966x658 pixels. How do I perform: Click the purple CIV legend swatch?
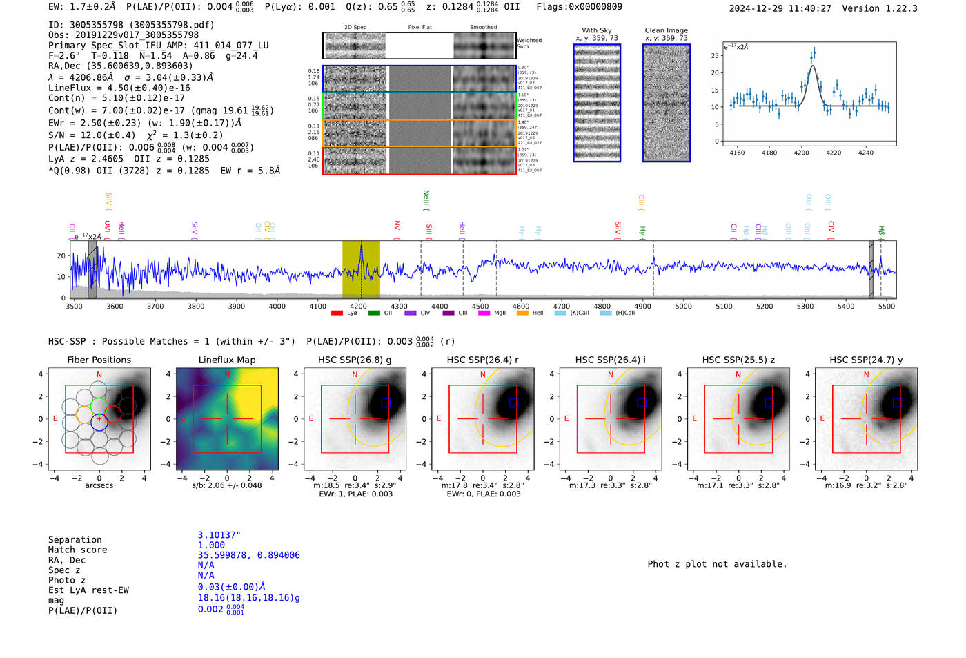(411, 313)
